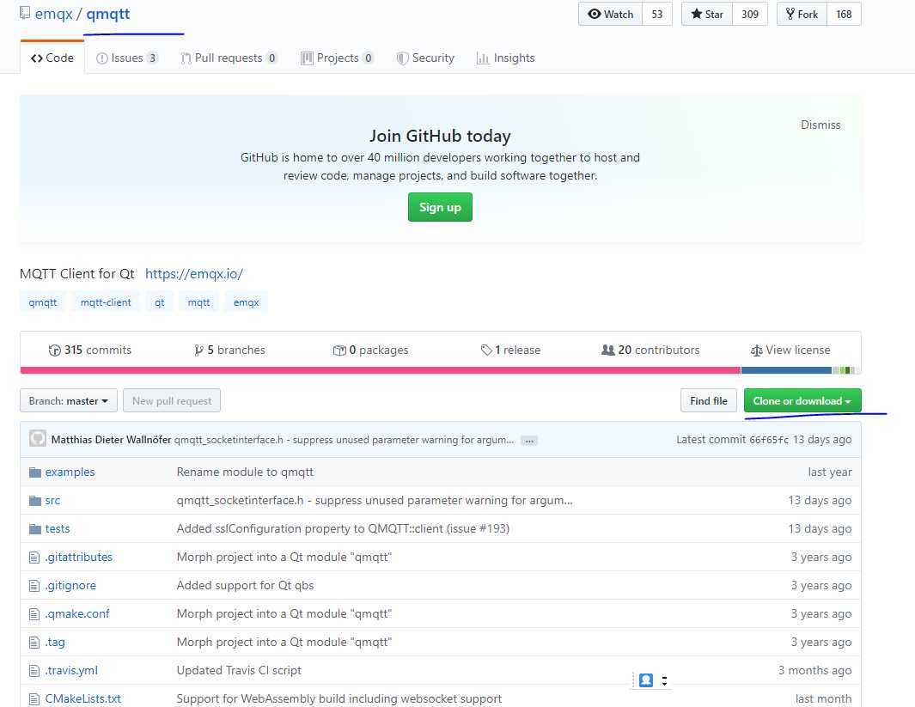Open the Pull requests tab

click(229, 58)
